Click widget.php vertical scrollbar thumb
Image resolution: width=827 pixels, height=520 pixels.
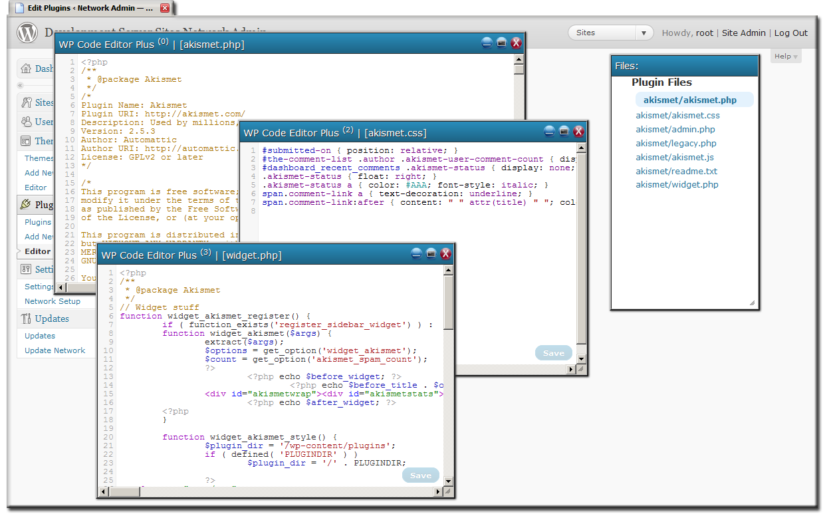click(448, 302)
